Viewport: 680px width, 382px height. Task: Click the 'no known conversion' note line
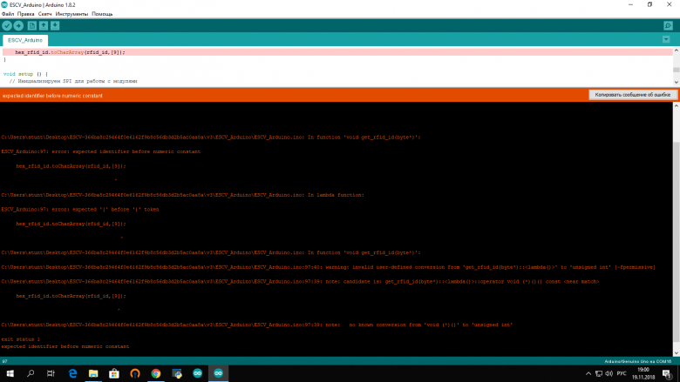point(256,325)
